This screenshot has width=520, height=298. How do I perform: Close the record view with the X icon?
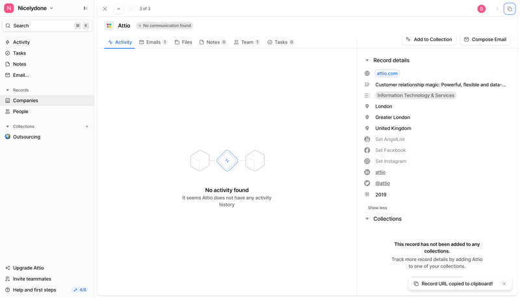[105, 9]
